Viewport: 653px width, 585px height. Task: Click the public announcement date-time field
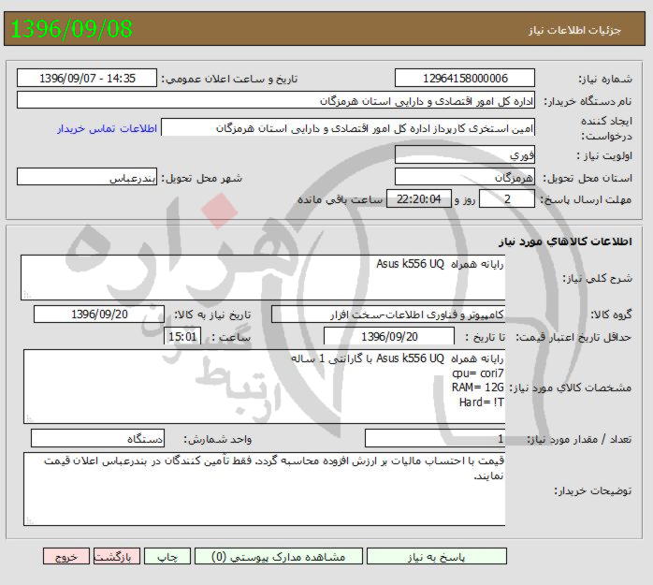[x=89, y=79]
